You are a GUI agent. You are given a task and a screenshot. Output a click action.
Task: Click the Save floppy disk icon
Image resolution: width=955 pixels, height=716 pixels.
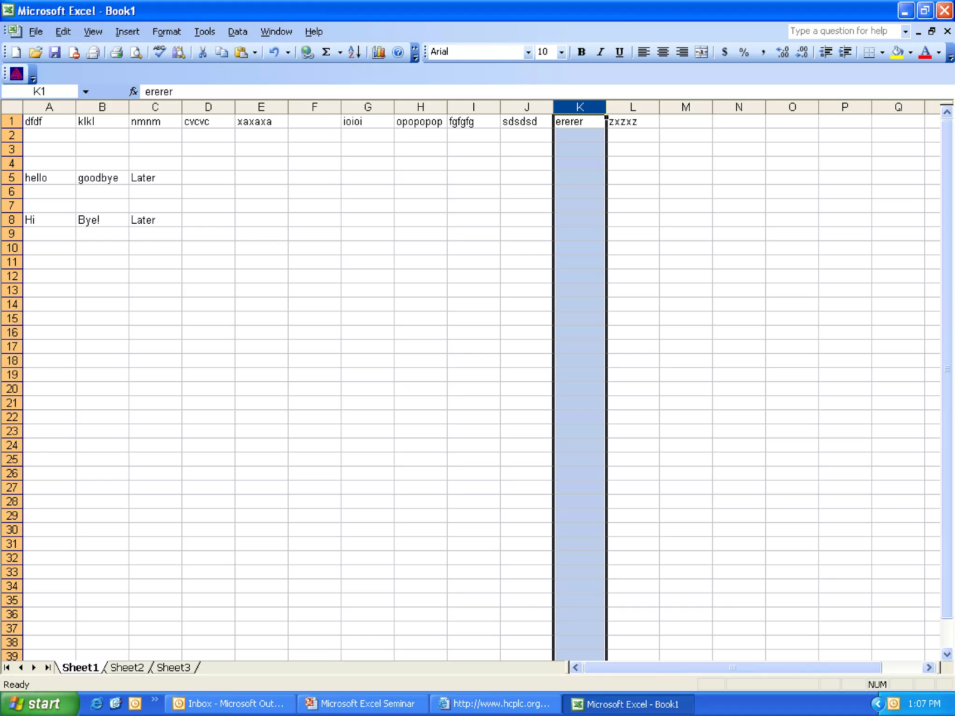click(55, 52)
